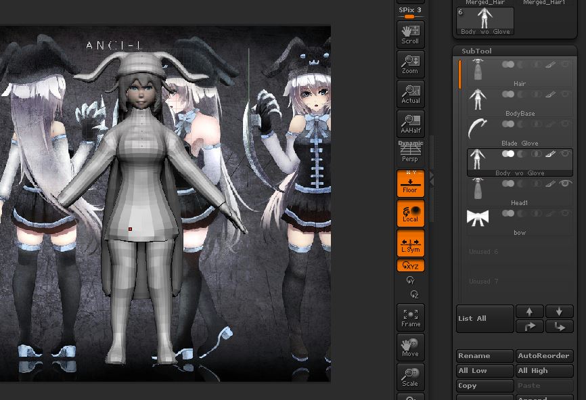Select the Hair subtool thumbnail
Image resolution: width=586 pixels, height=400 pixels.
pyautogui.click(x=478, y=70)
